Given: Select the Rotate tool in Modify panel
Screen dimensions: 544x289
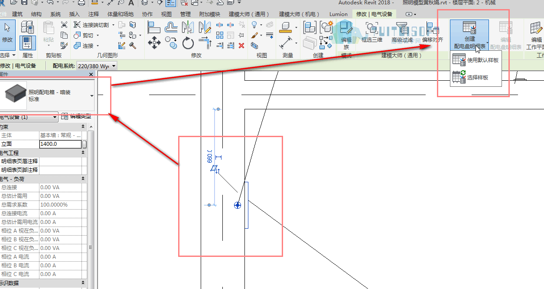Looking at the screenshot, I should [x=188, y=43].
